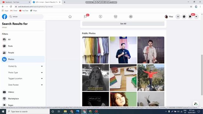Select the Videos filter

point(23,92)
